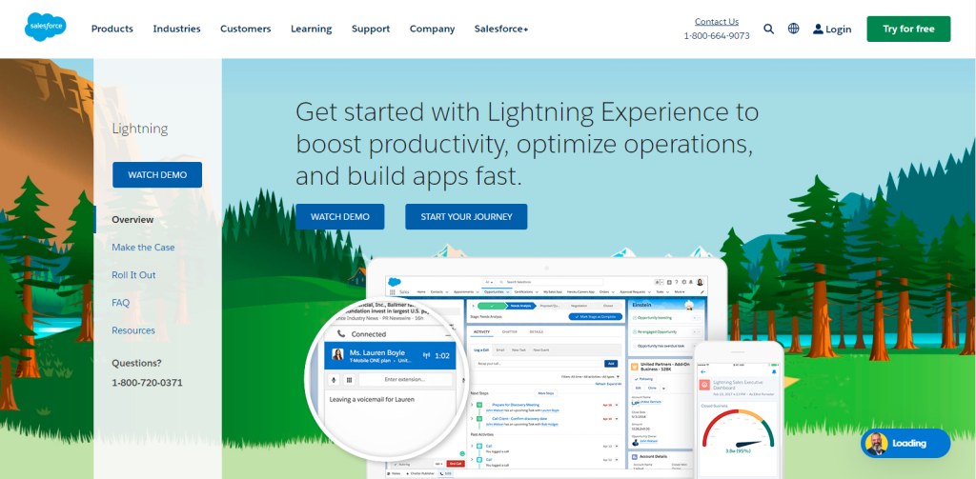Click the microphone mute icon in call panel
976x479 pixels.
[x=335, y=379]
